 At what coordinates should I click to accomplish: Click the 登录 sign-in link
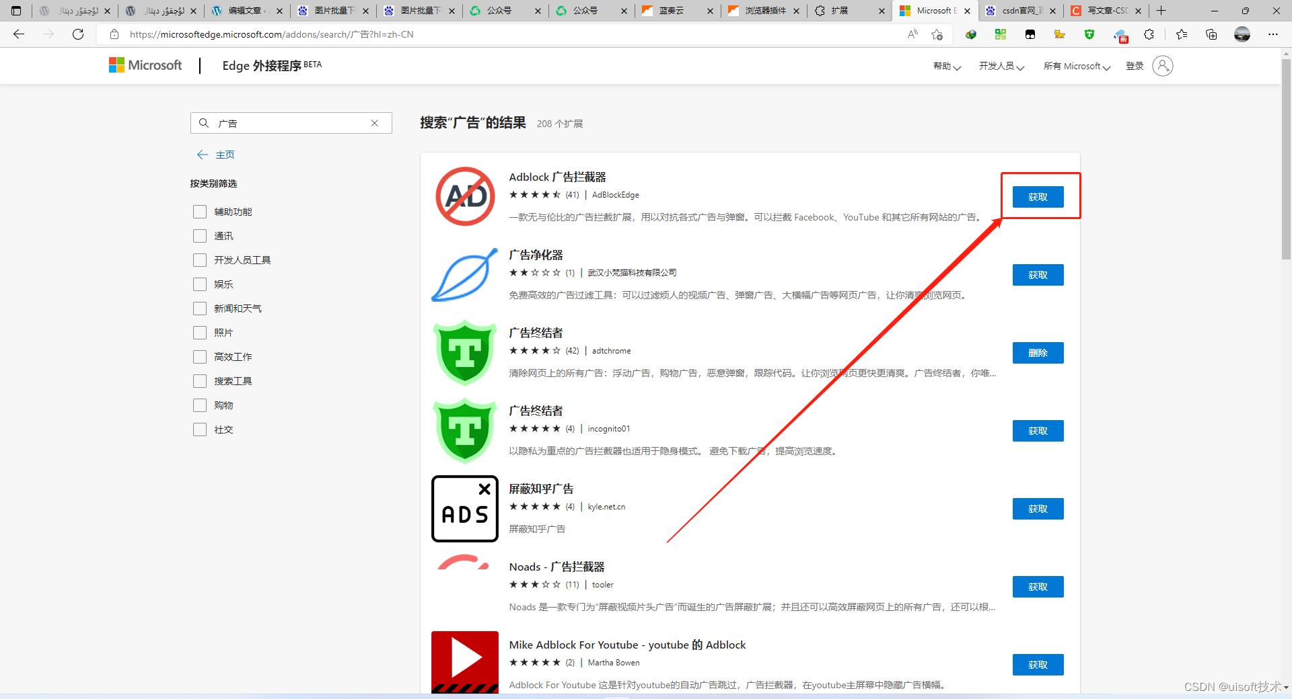[1135, 66]
